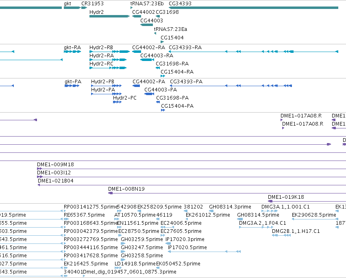This screenshot has height=278, width=346.
Task: Select the DME1-008N19 clone
Action: 227,193
